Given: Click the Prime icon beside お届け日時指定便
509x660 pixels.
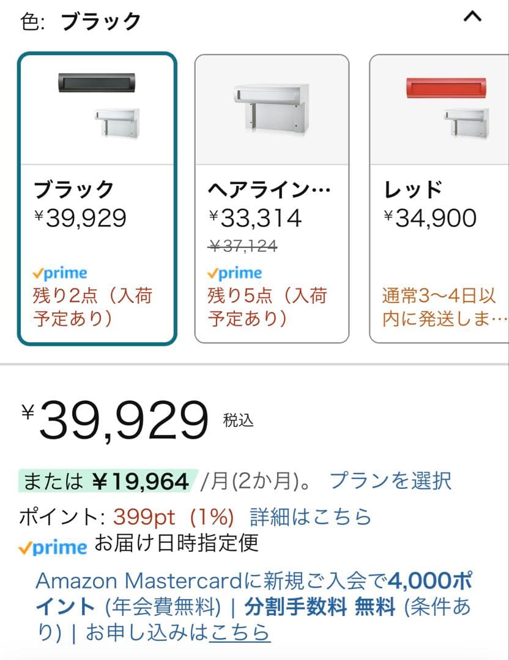Looking at the screenshot, I should [53, 548].
